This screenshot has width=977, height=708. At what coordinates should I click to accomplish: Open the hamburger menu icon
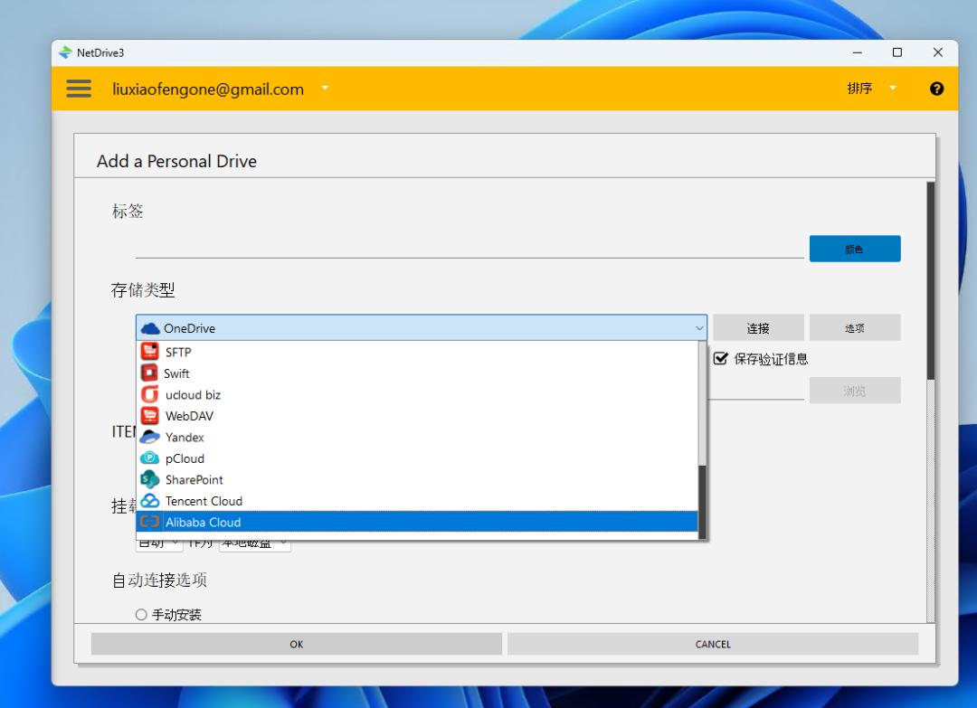click(x=79, y=89)
